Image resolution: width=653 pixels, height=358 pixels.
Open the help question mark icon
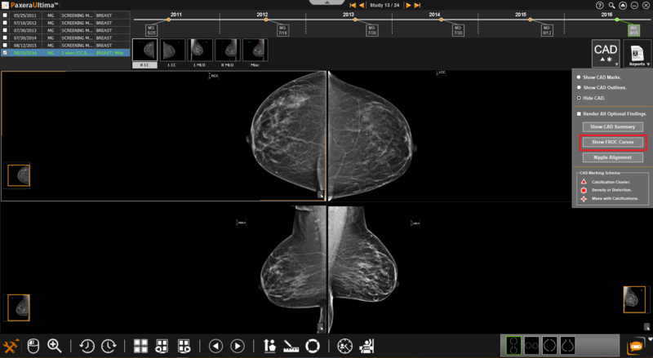(x=600, y=6)
